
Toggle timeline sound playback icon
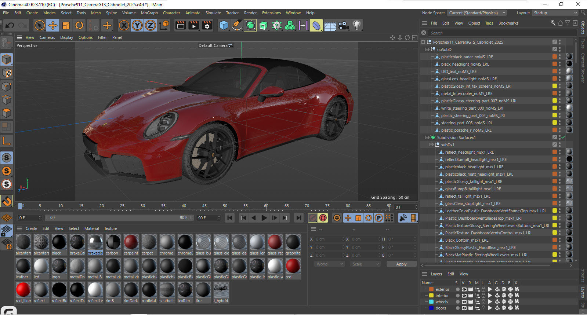tap(403, 218)
